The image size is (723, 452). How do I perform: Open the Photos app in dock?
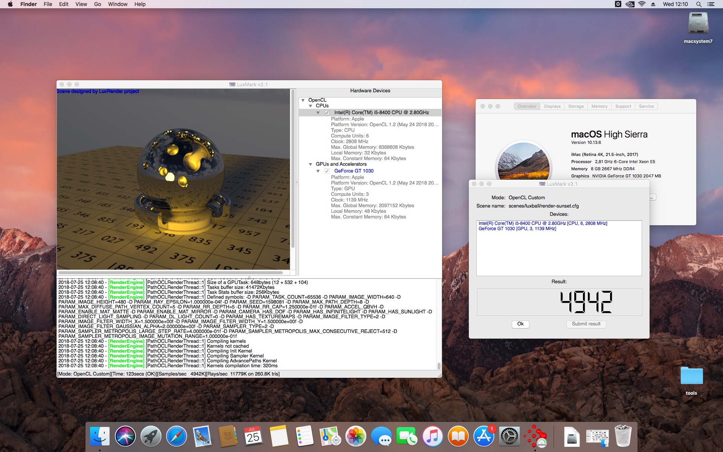point(355,437)
